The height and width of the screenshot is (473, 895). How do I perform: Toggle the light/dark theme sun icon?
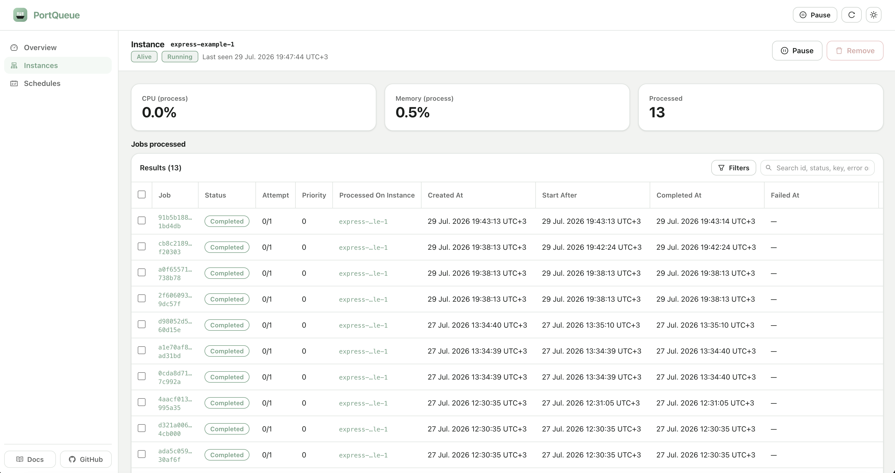[873, 15]
